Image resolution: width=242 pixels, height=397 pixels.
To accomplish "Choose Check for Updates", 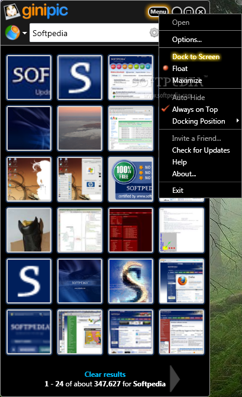I will 200,150.
